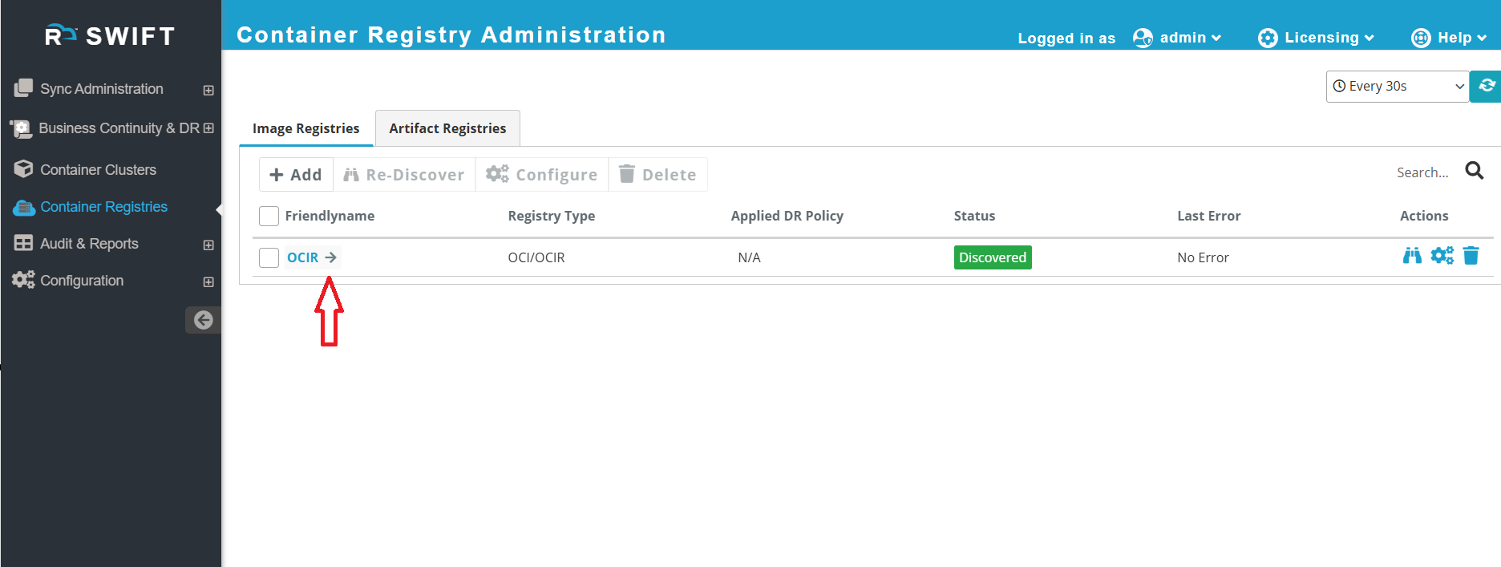Click the Discovered status badge
The height and width of the screenshot is (567, 1501).
[993, 257]
